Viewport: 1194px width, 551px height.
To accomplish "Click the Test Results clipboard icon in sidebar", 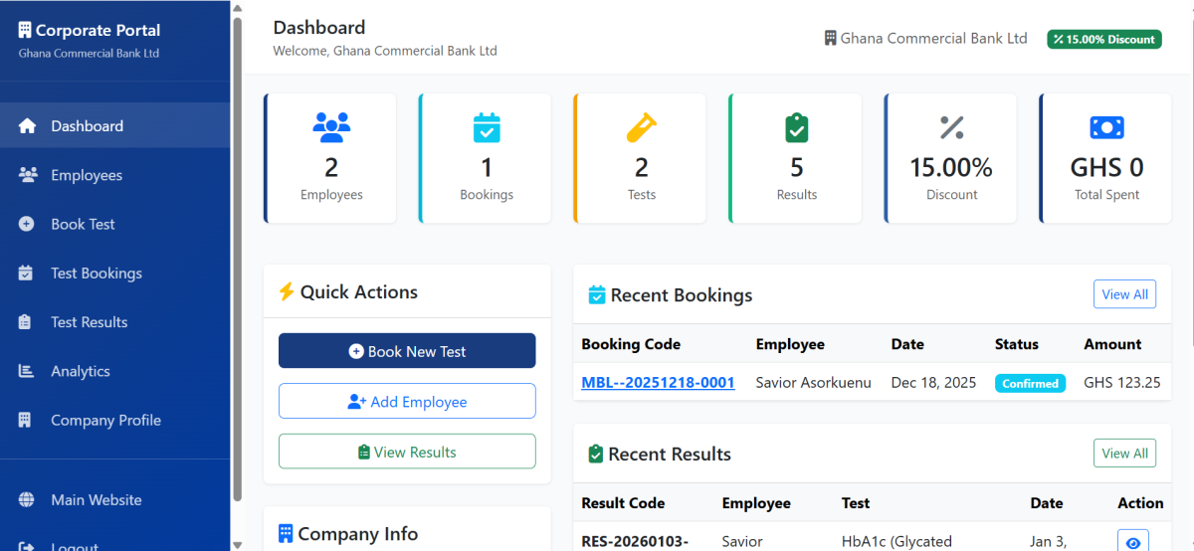I will click(x=27, y=322).
